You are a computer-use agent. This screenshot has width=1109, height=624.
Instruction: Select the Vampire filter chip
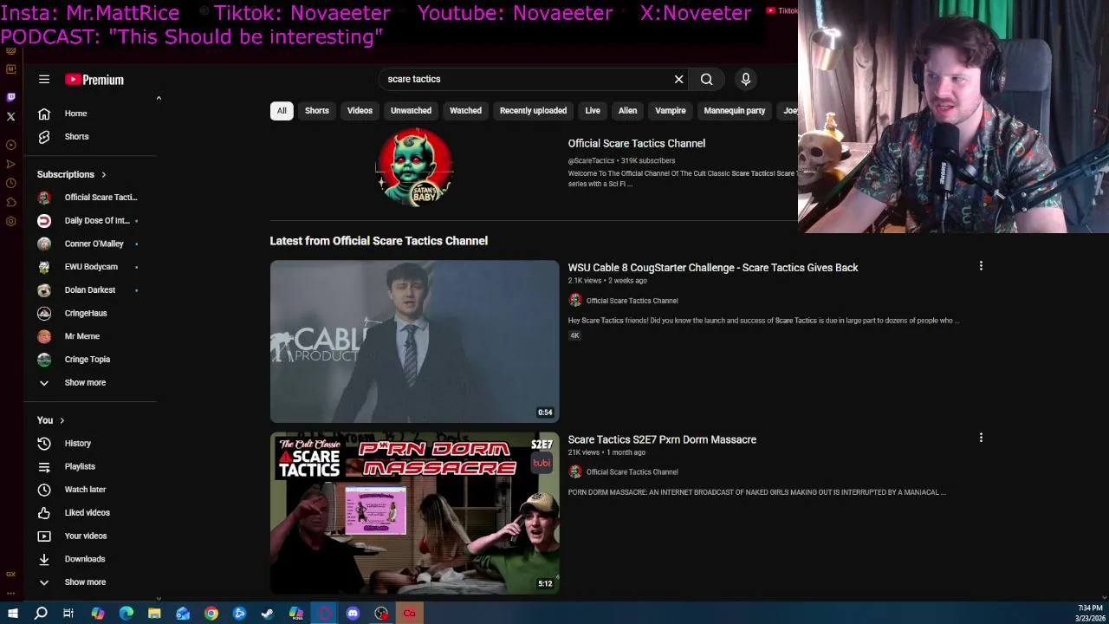click(671, 111)
